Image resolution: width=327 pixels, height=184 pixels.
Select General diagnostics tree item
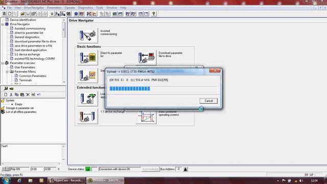point(27,37)
